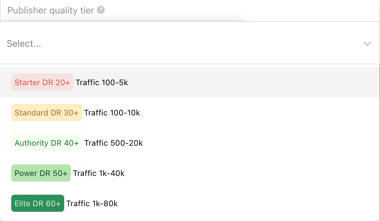Click the "Traffic 500-20k" text
The width and height of the screenshot is (380, 221).
[x=114, y=143]
